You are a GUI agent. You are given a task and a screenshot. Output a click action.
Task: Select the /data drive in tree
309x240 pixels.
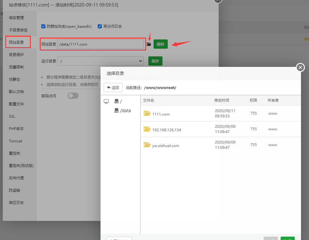122,111
